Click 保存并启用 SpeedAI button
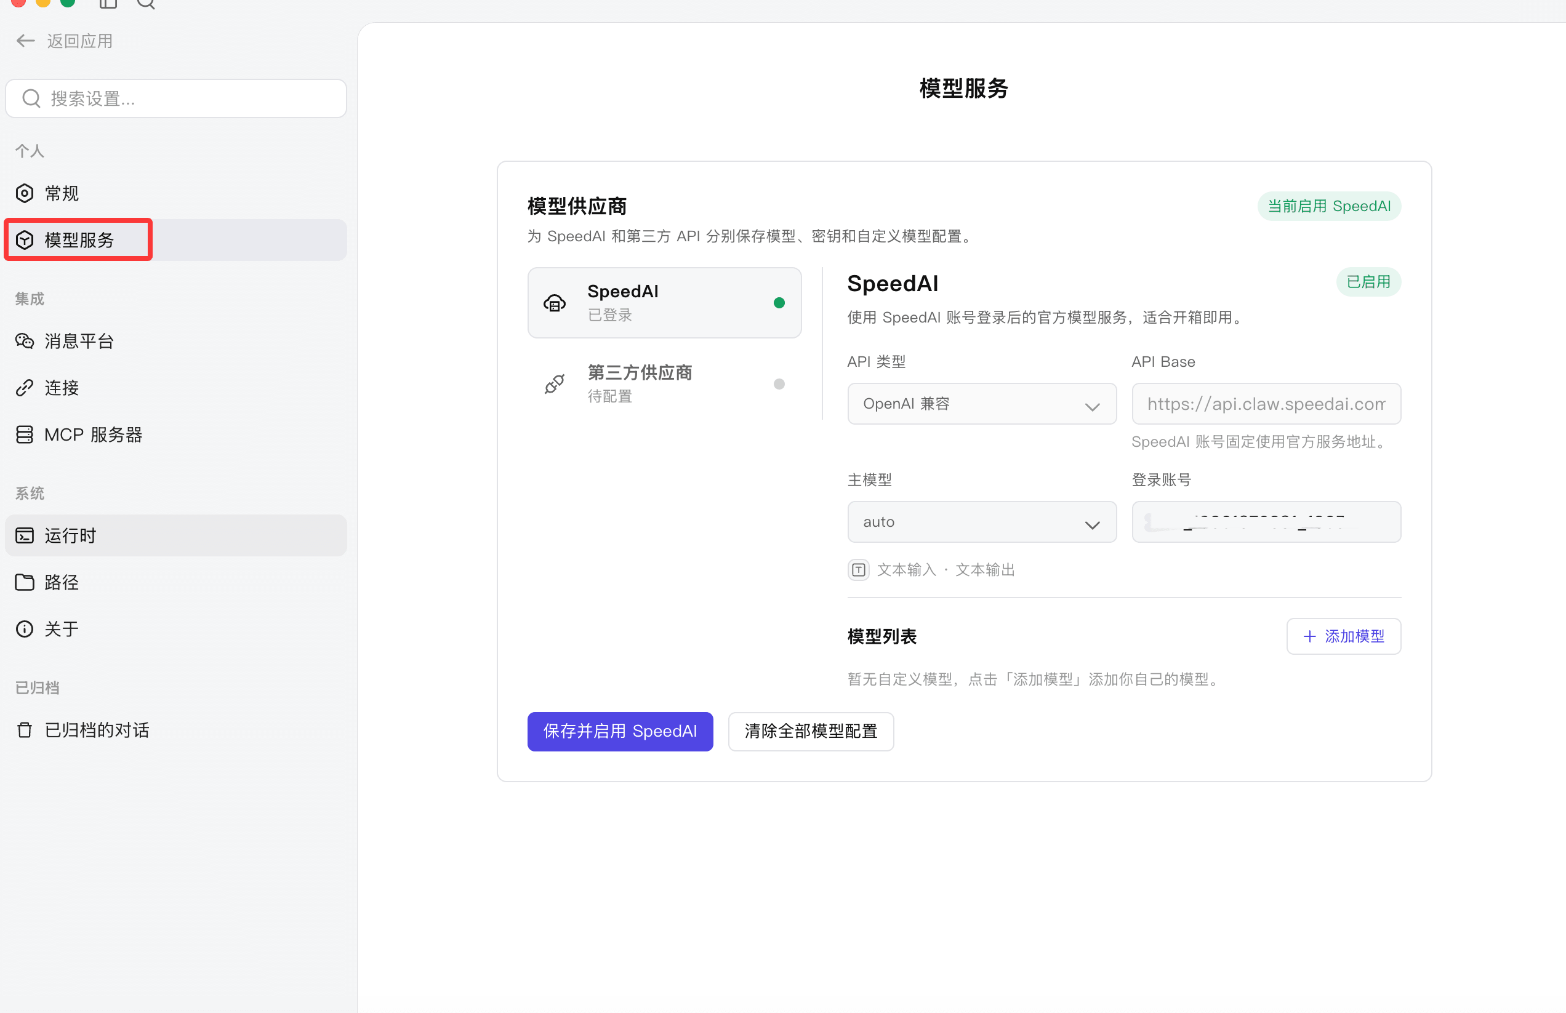This screenshot has width=1566, height=1013. coord(620,732)
